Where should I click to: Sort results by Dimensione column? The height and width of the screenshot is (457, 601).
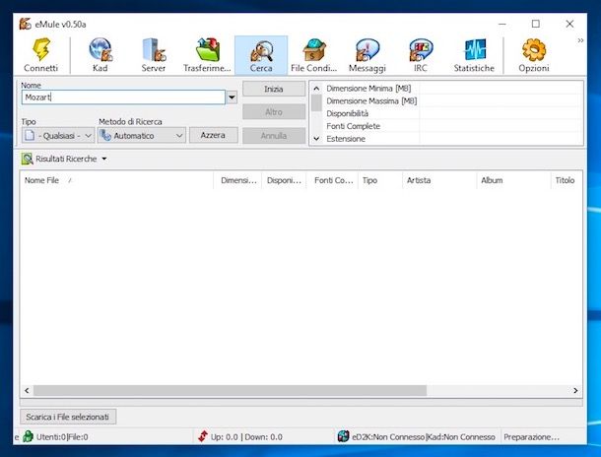(237, 180)
